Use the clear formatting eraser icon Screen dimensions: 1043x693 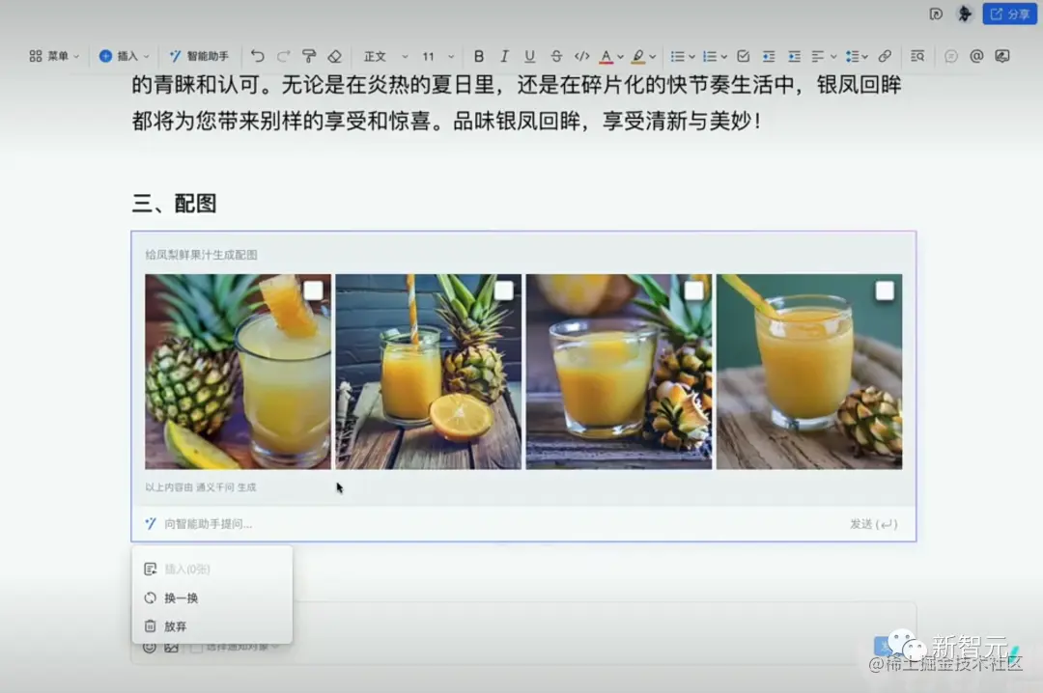click(x=334, y=56)
